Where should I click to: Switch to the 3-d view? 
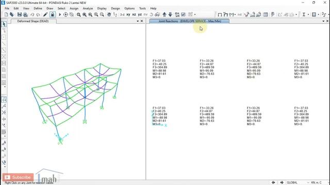122,14
